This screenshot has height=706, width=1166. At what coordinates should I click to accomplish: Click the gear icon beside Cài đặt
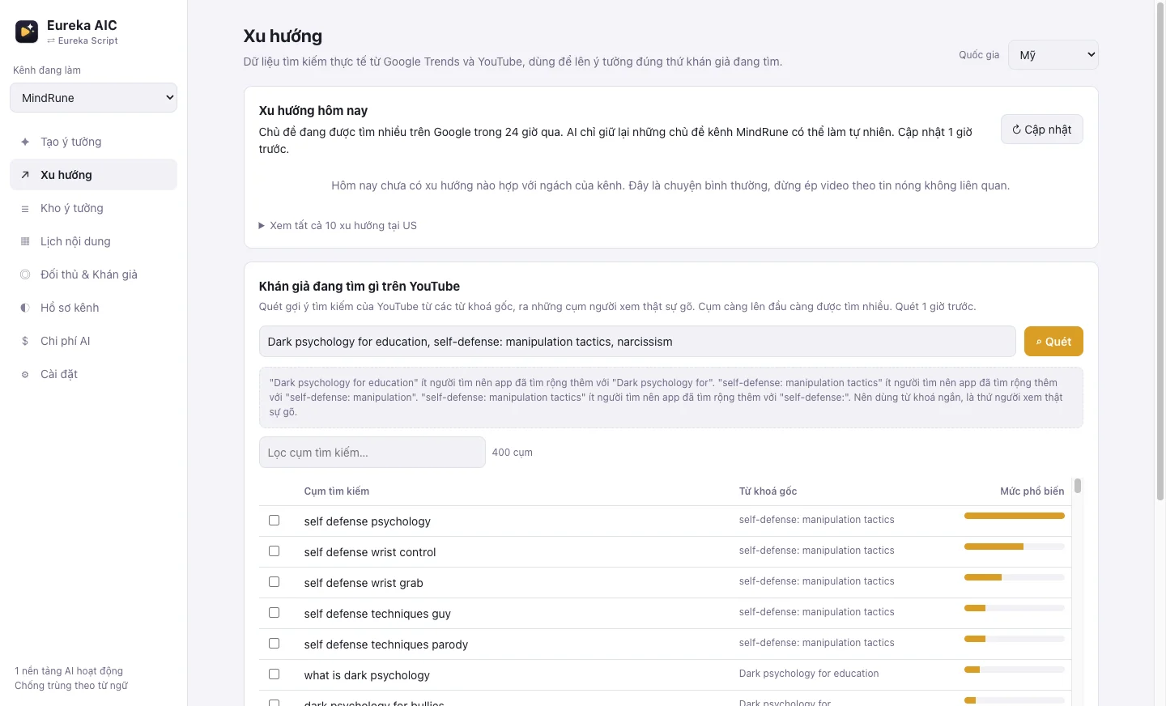tap(25, 374)
